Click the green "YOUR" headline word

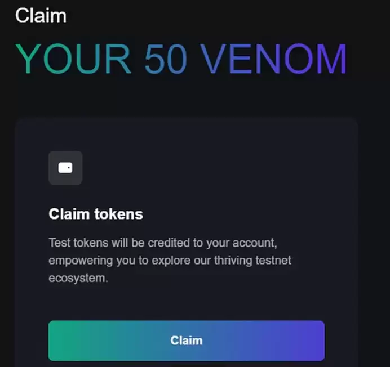[x=73, y=59]
